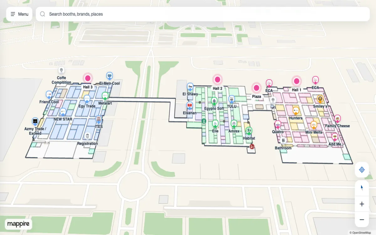Select the Hall 1 pink marker

click(x=296, y=81)
